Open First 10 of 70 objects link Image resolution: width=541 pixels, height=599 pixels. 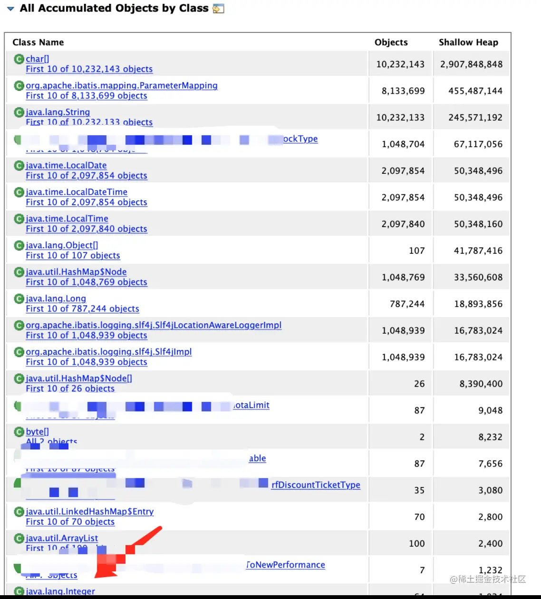(70, 522)
